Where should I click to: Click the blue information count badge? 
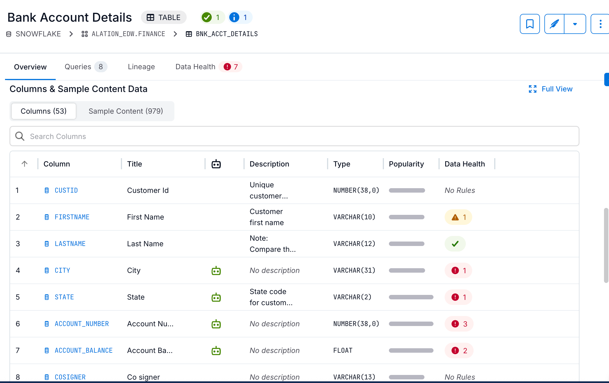point(240,17)
